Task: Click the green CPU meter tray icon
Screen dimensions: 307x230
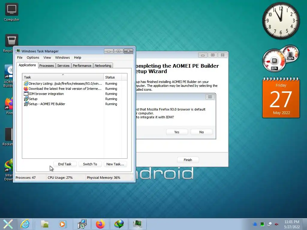Action: [262, 224]
